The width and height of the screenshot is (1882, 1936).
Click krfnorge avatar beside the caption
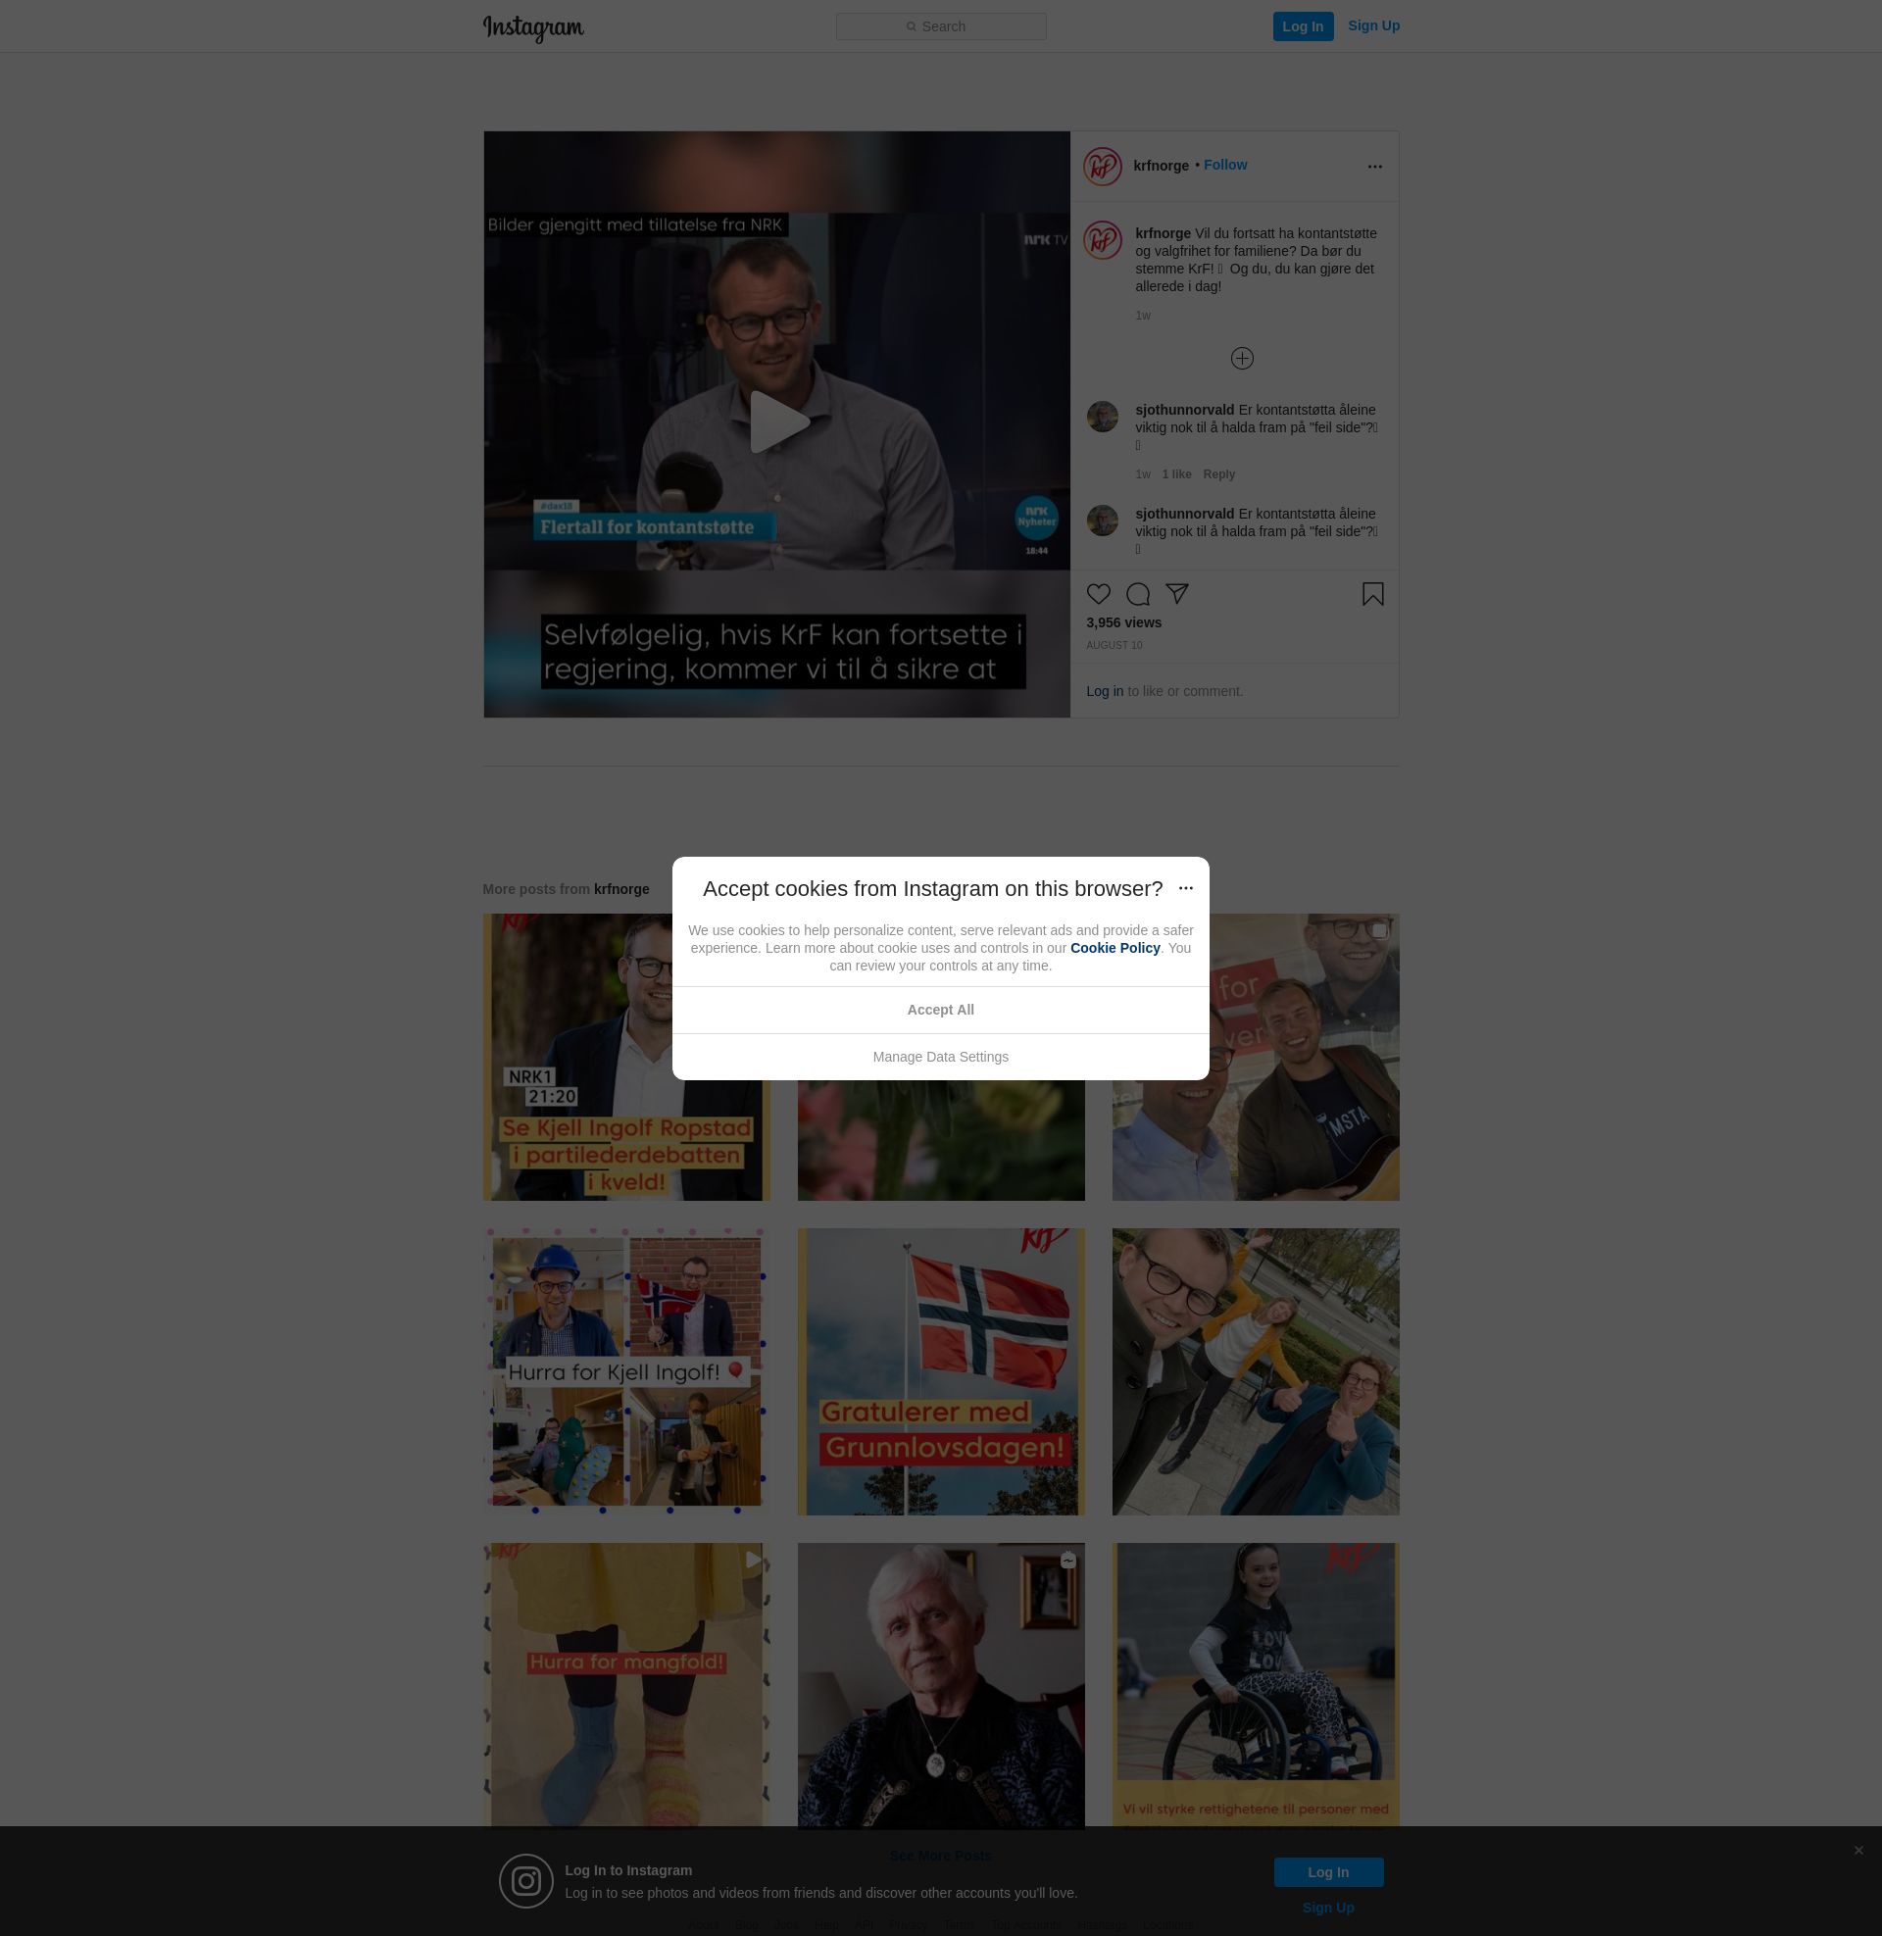(x=1102, y=240)
